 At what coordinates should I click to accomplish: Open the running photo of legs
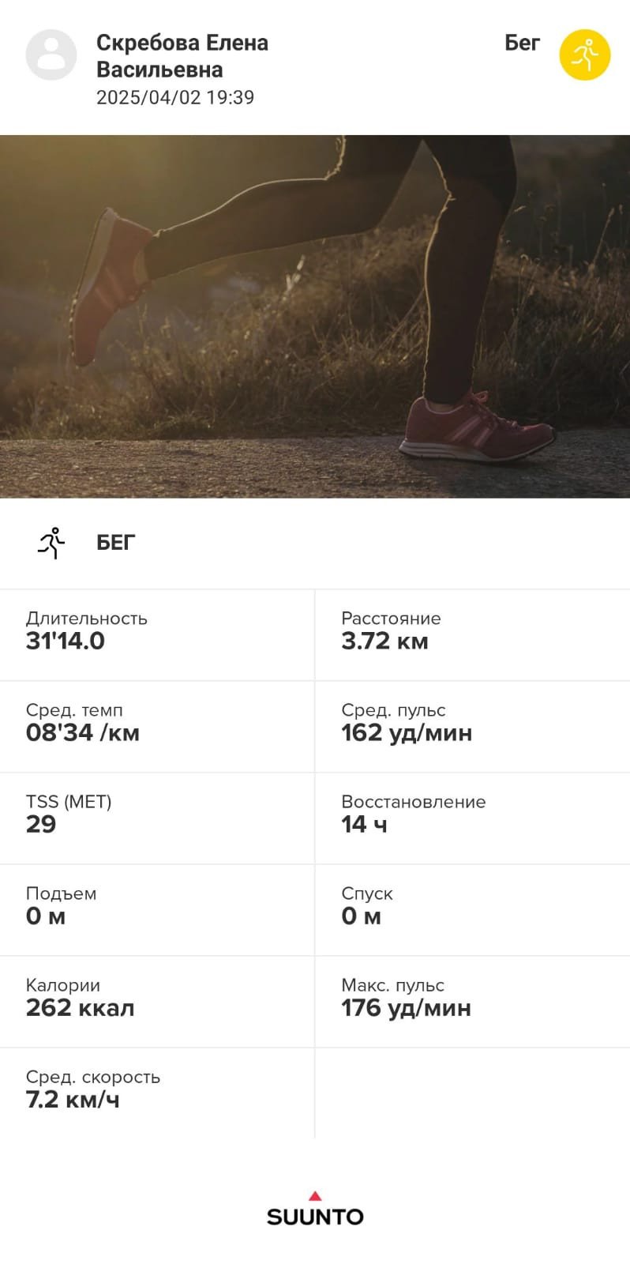[315, 316]
